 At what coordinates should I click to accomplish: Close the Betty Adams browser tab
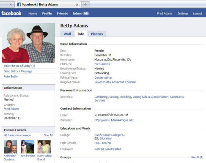(x=77, y=5)
